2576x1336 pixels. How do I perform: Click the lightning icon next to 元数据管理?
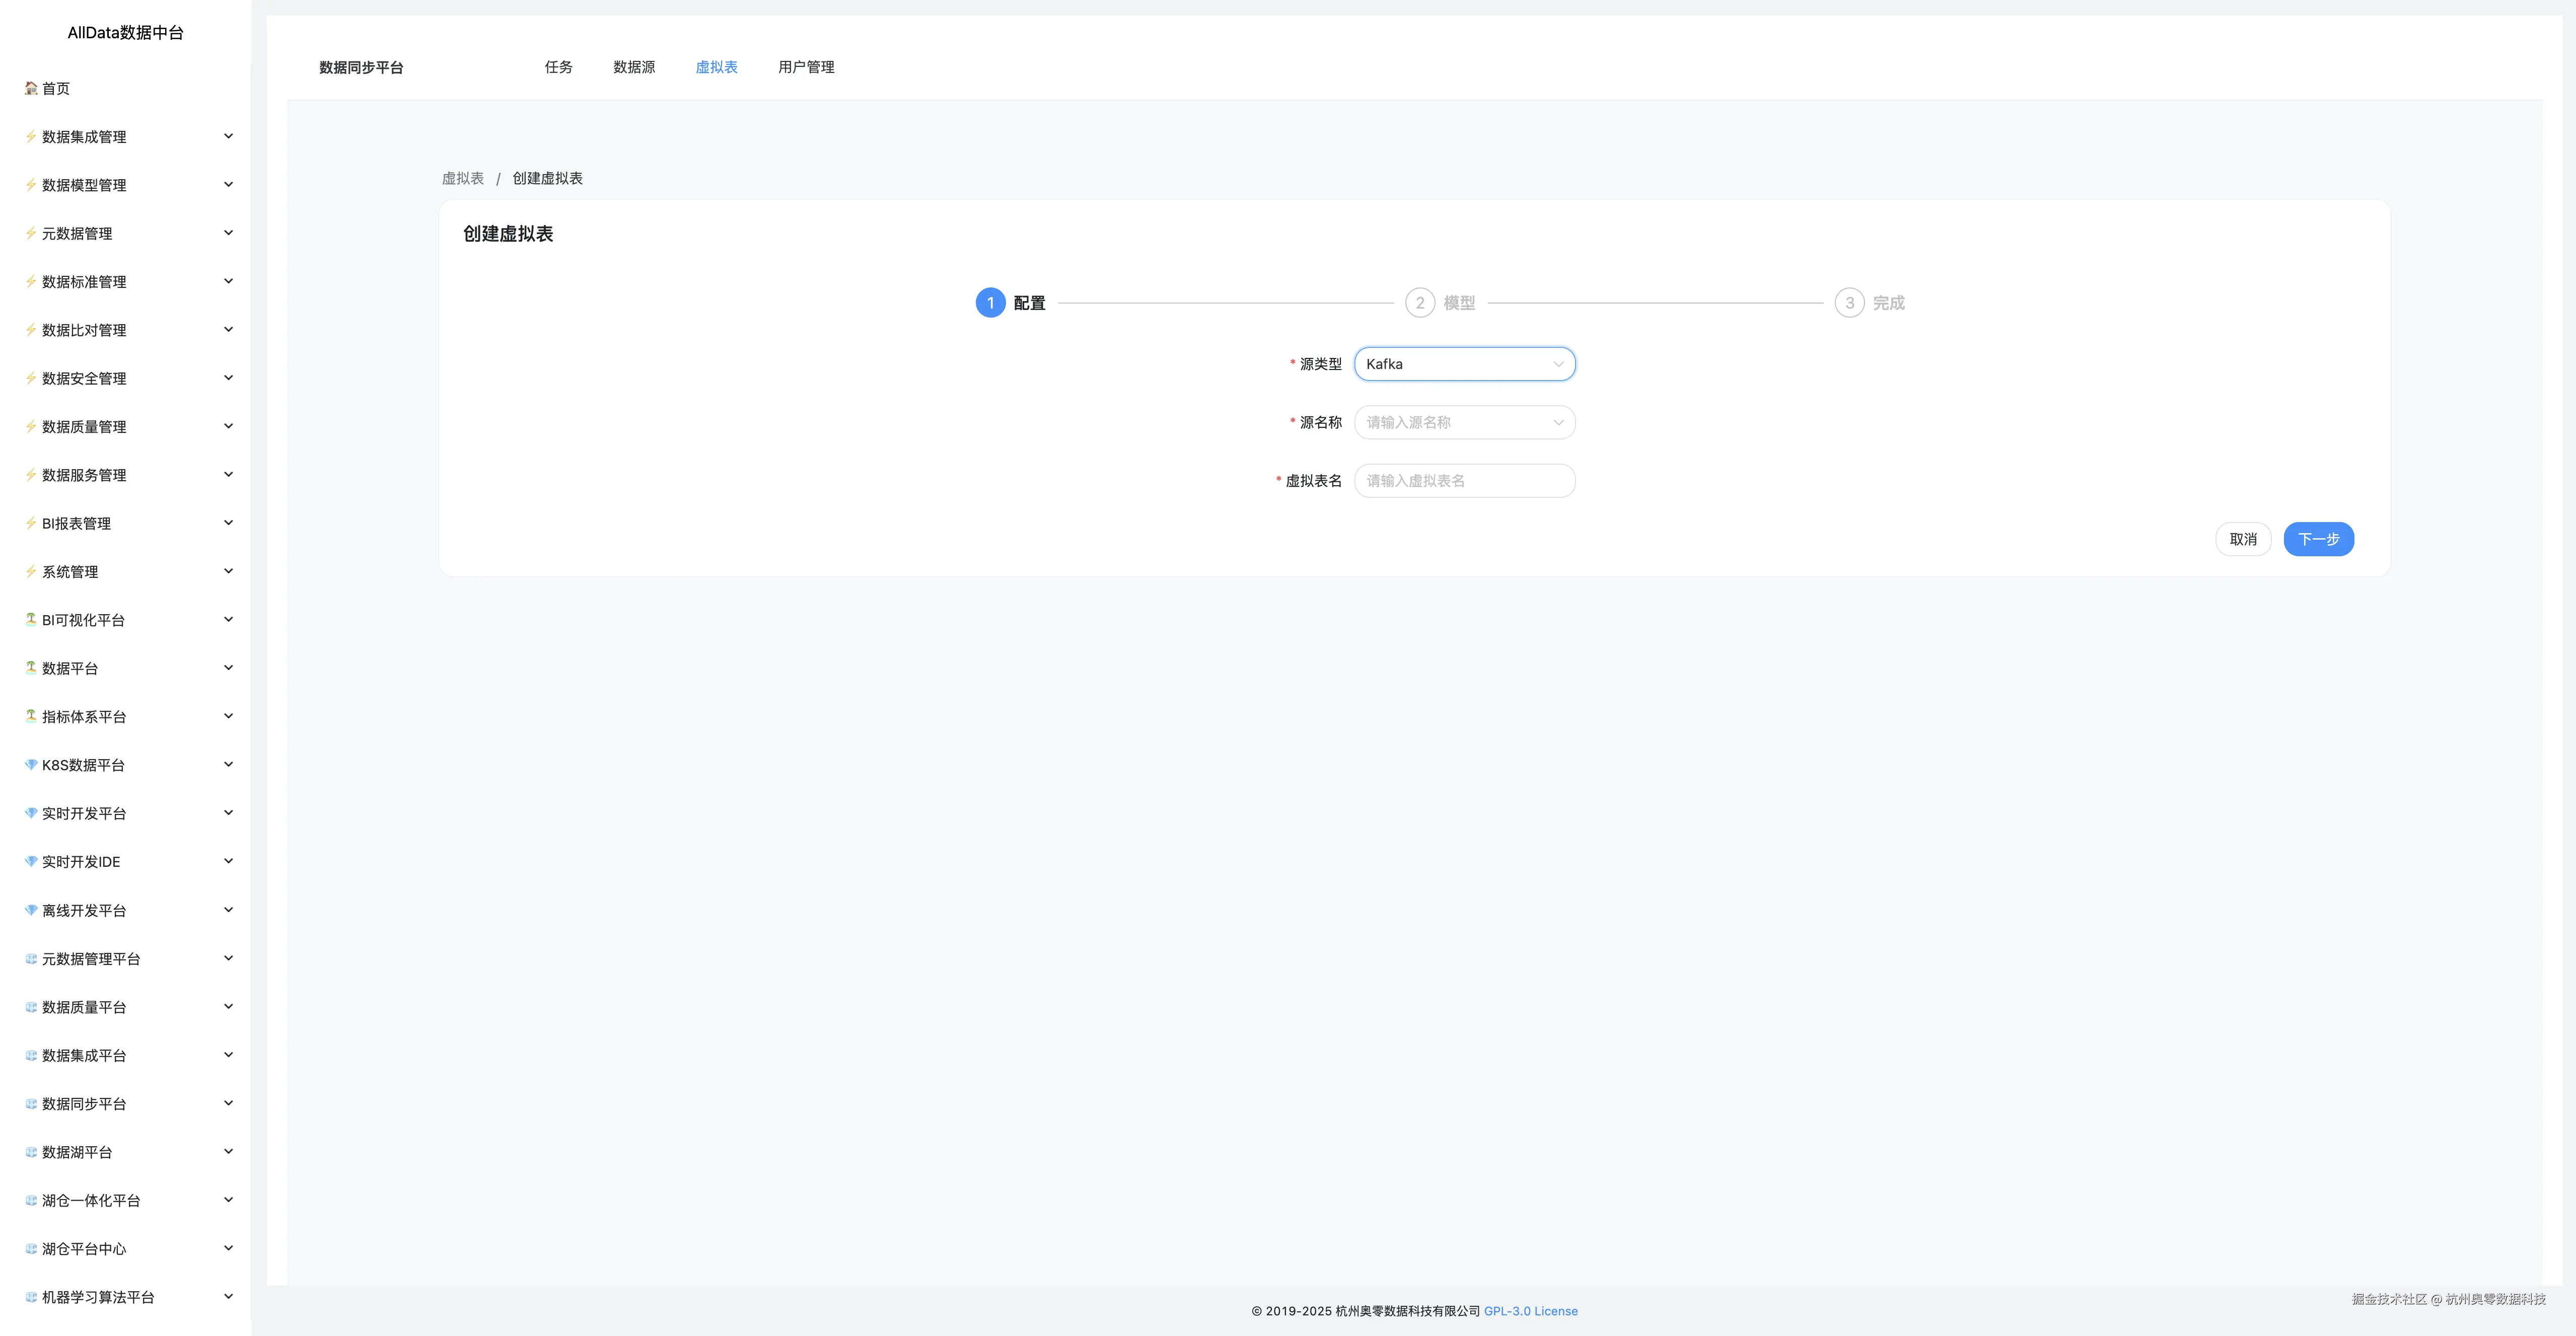coord(31,233)
